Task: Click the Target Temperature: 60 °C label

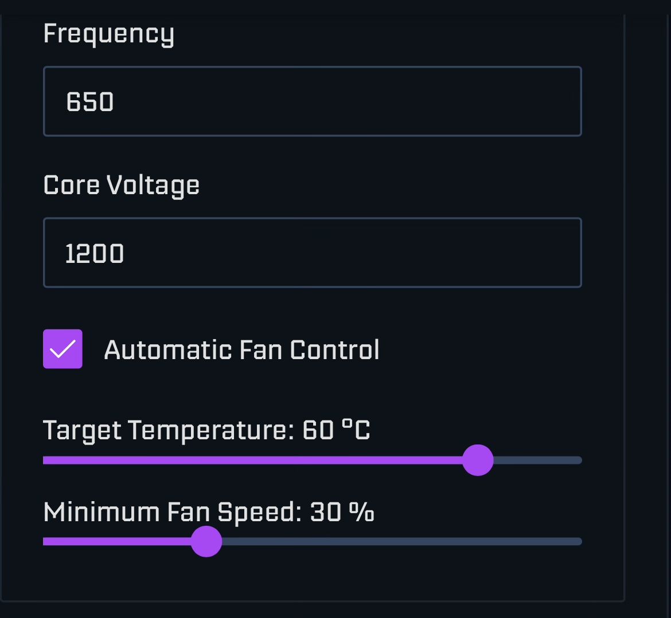Action: click(x=206, y=430)
